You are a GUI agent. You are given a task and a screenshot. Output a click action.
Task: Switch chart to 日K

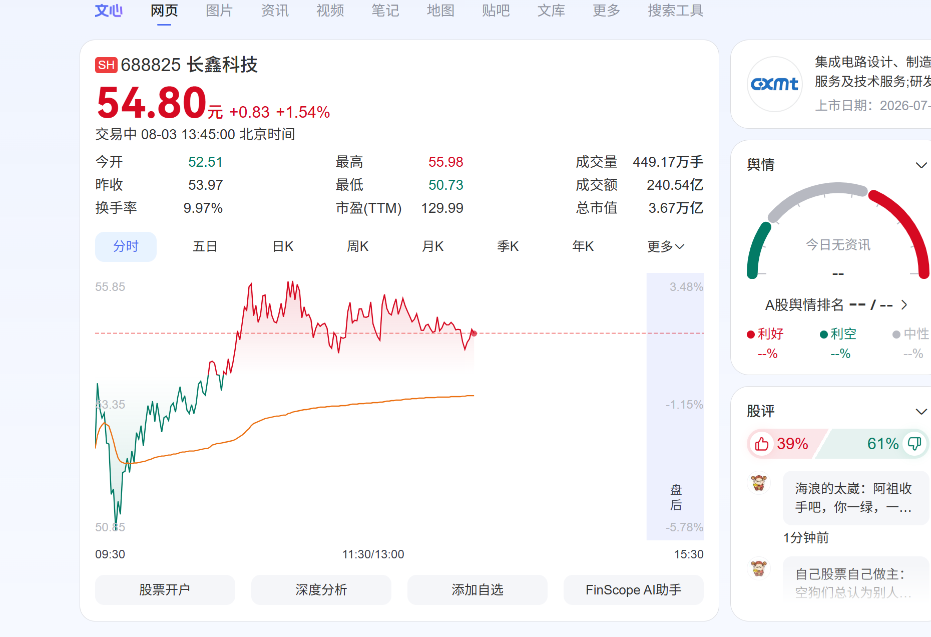coord(283,246)
